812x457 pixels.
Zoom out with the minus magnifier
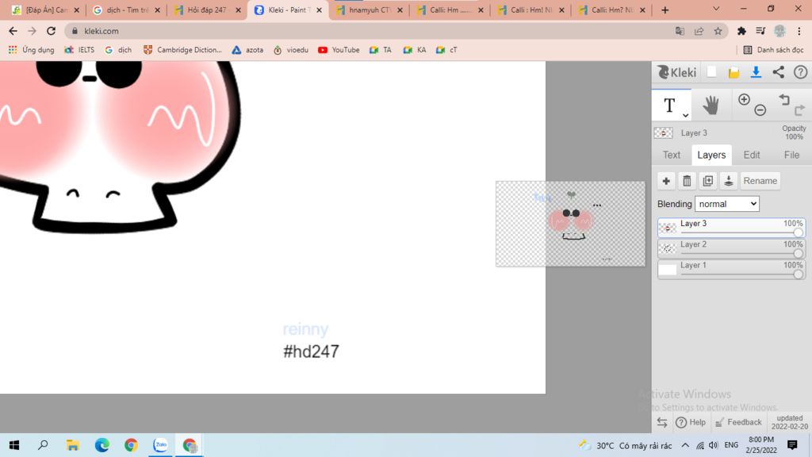pyautogui.click(x=760, y=109)
